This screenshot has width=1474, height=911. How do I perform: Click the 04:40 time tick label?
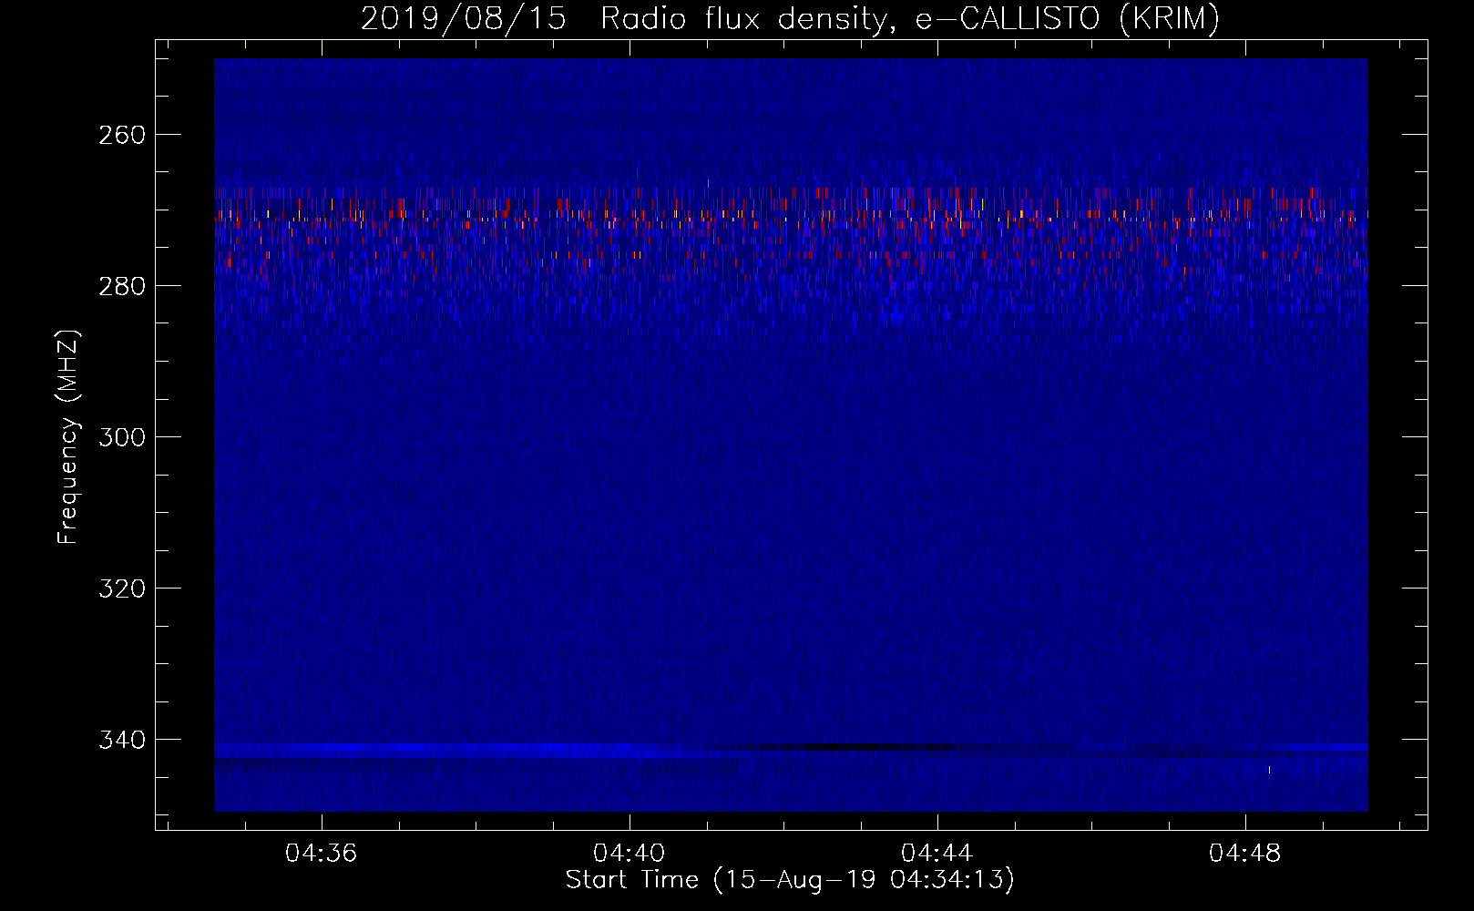point(629,854)
